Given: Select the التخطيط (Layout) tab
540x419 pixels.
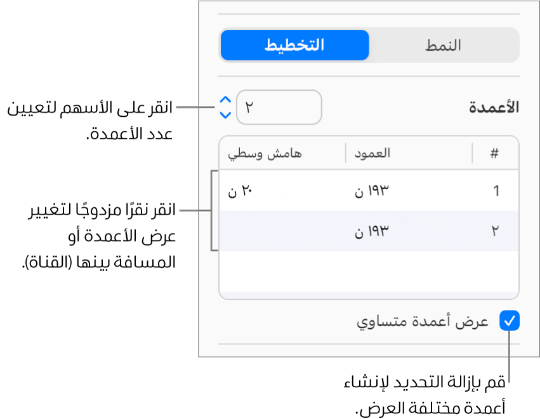Looking at the screenshot, I should (294, 45).
